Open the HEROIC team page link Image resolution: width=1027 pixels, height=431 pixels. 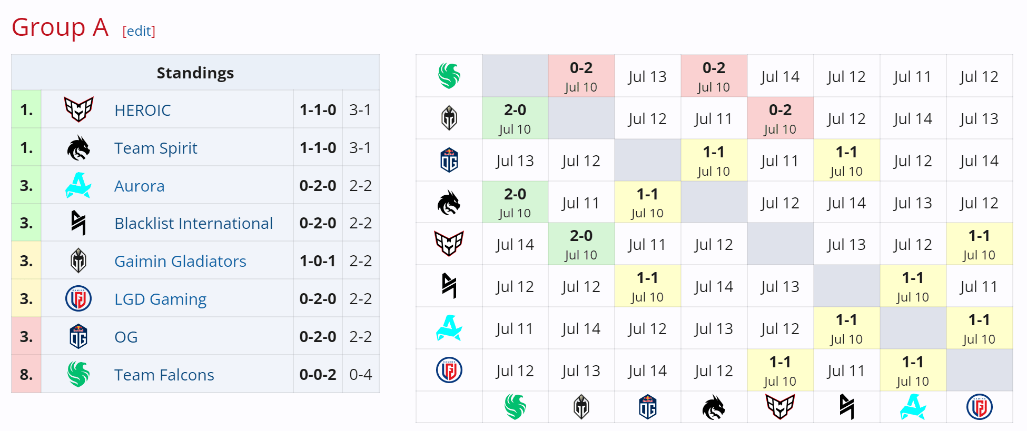[142, 110]
